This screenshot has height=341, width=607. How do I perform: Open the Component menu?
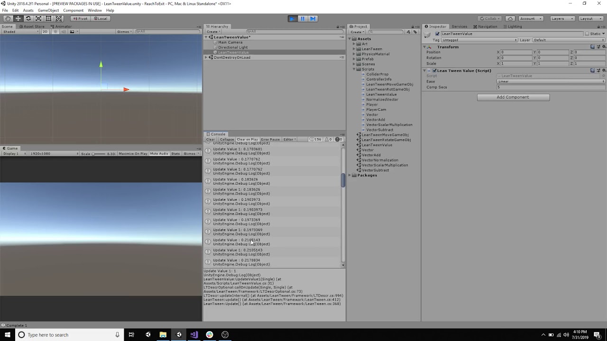[73, 10]
